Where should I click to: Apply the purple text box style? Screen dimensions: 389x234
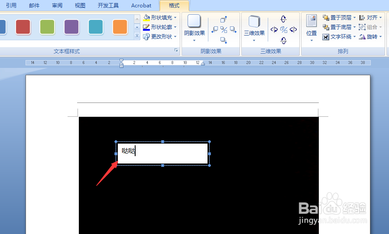[x=71, y=27]
